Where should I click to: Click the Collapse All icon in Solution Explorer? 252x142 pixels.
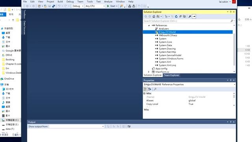(x=180, y=17)
